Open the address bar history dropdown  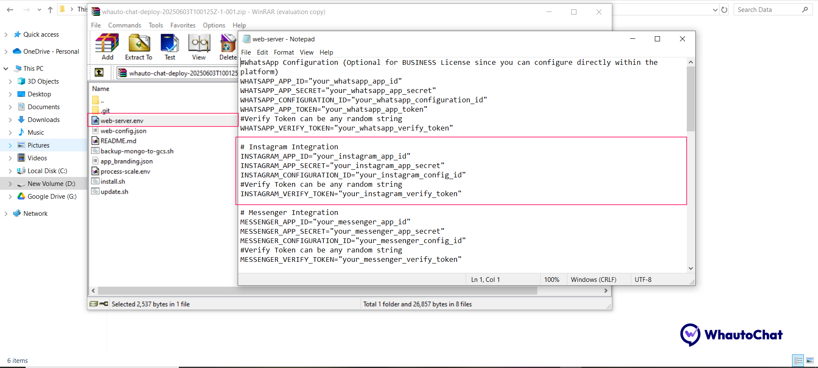[715, 10]
